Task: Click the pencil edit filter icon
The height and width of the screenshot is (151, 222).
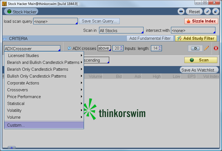Action: click(x=207, y=48)
